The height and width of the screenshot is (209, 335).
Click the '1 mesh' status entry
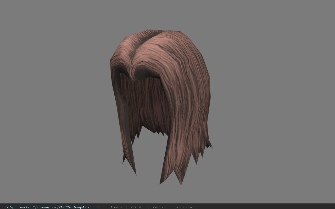tap(116, 207)
